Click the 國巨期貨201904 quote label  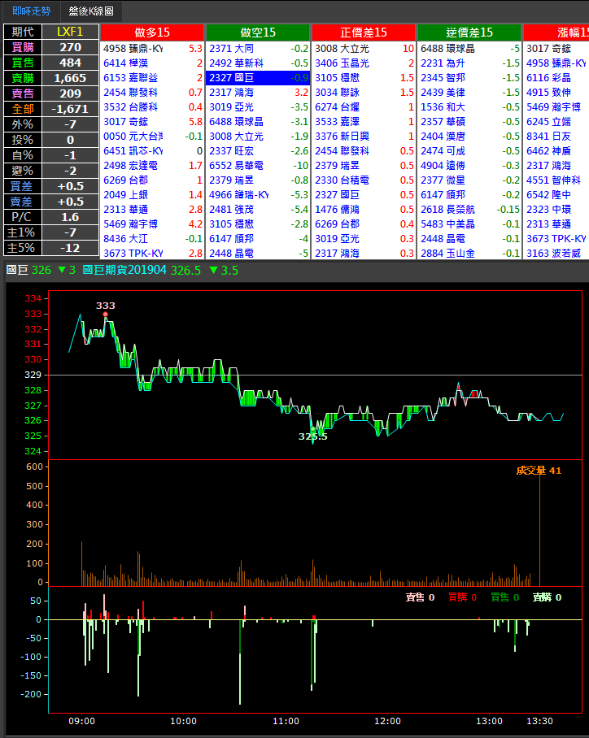124,270
